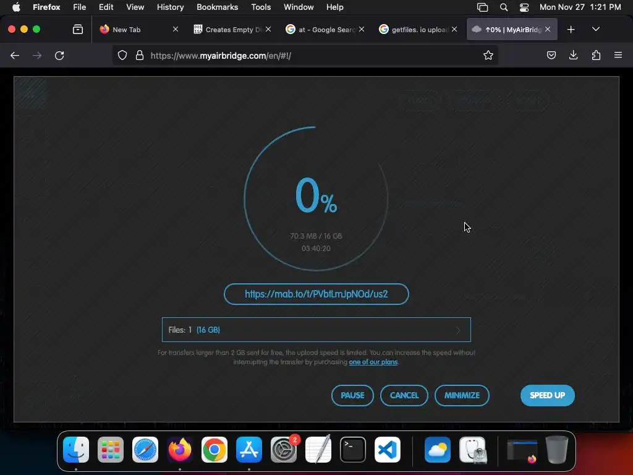
Task: Open the View menu
Action: 135,7
